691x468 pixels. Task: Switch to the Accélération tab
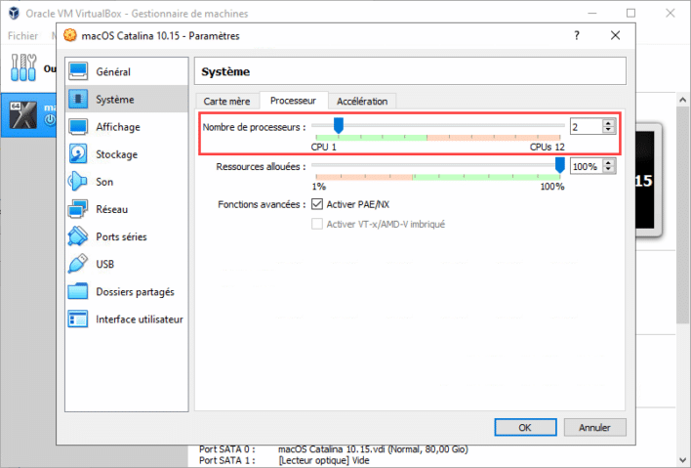[362, 102]
